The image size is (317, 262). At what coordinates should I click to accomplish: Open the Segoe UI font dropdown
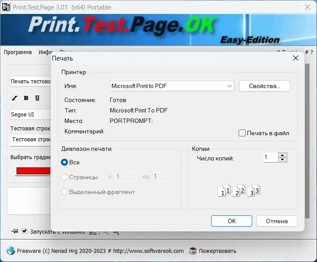[x=30, y=114]
